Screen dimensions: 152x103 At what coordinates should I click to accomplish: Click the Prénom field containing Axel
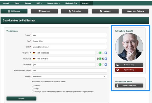(69, 35)
